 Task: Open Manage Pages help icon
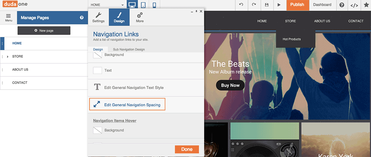[81, 18]
